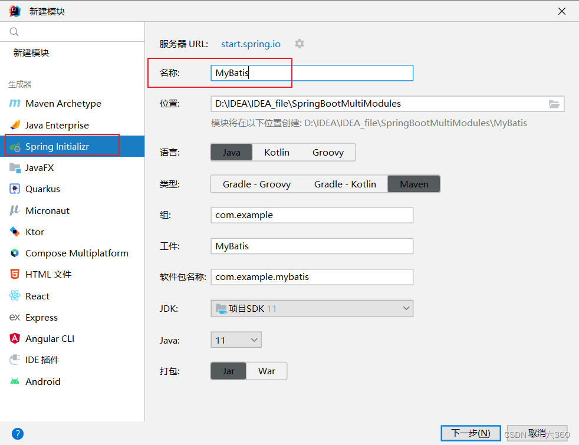Viewport: 579px width, 445px height.
Task: Click the 名称 name field MyBatis
Action: (x=312, y=73)
